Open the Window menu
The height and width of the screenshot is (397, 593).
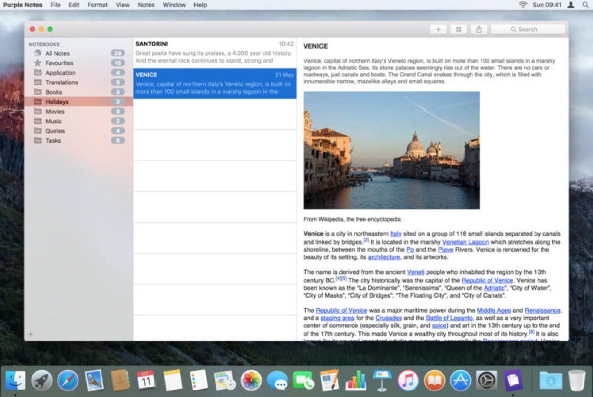tap(174, 5)
